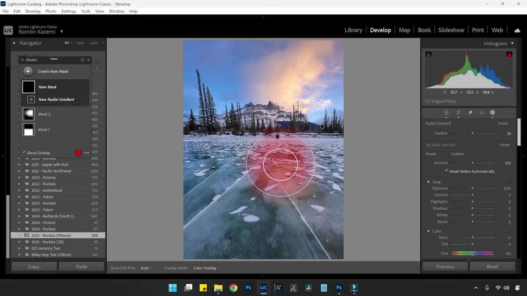Click the red overlay color swatch
The height and width of the screenshot is (296, 527).
click(78, 153)
